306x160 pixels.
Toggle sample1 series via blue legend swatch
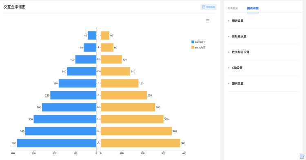[193, 42]
